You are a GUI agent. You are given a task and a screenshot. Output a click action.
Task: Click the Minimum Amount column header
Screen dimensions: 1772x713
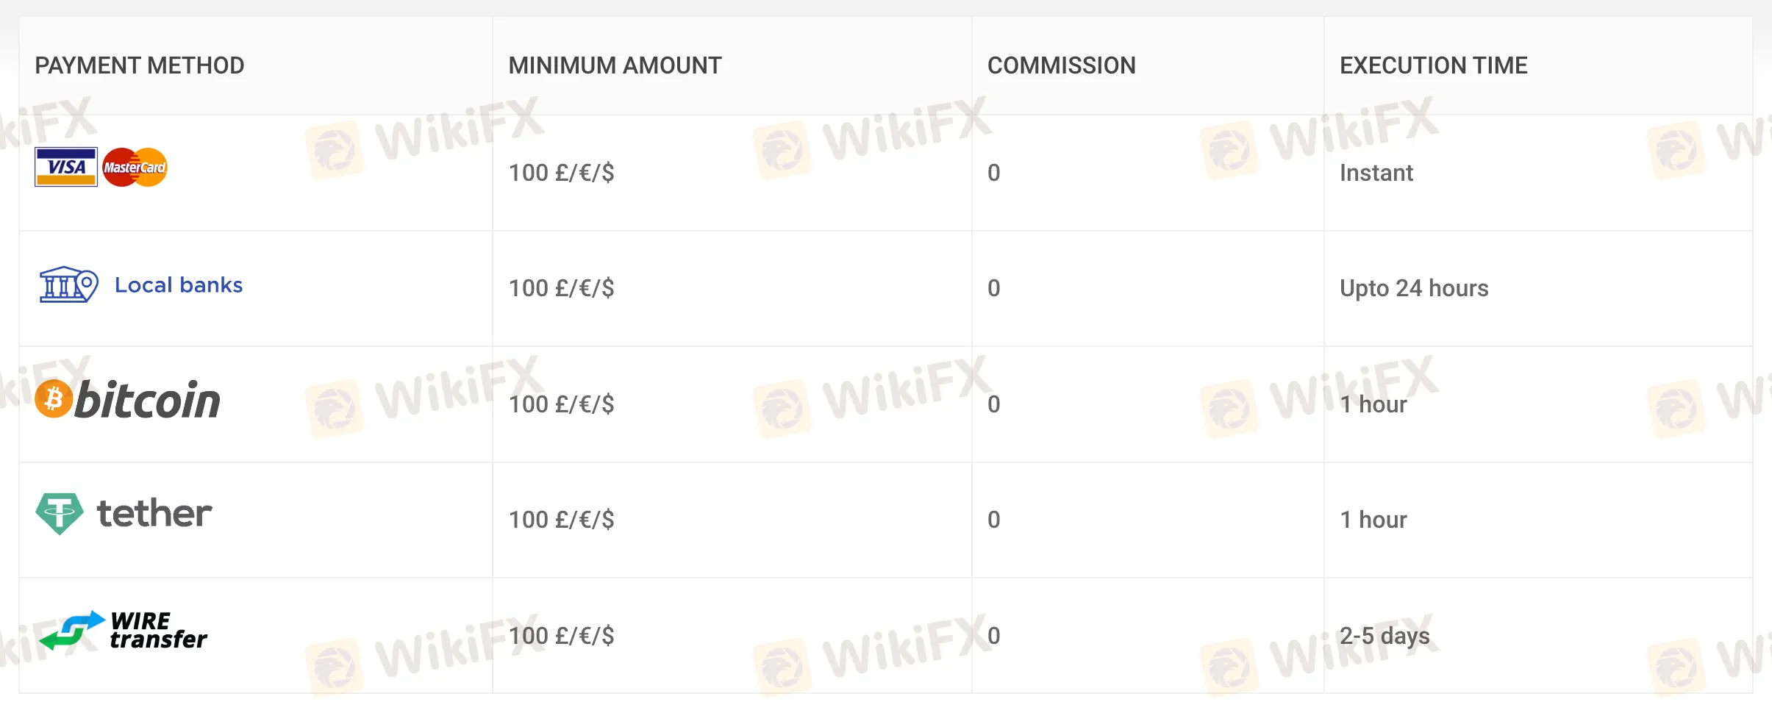coord(615,65)
